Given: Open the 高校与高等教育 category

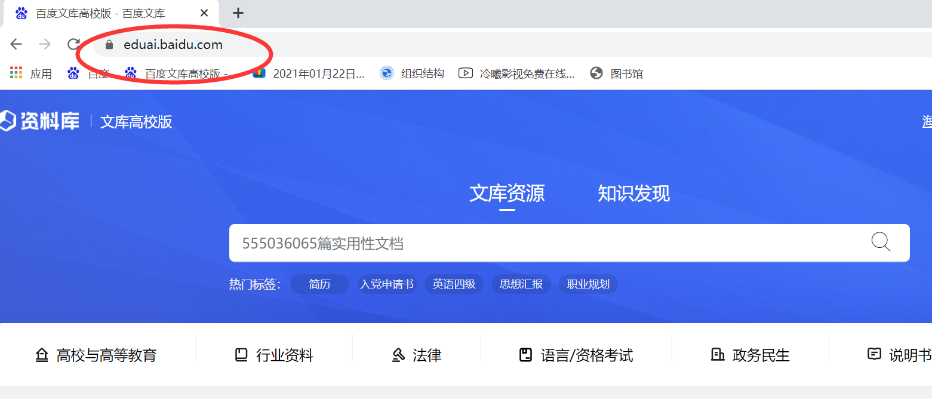Looking at the screenshot, I should [x=96, y=355].
